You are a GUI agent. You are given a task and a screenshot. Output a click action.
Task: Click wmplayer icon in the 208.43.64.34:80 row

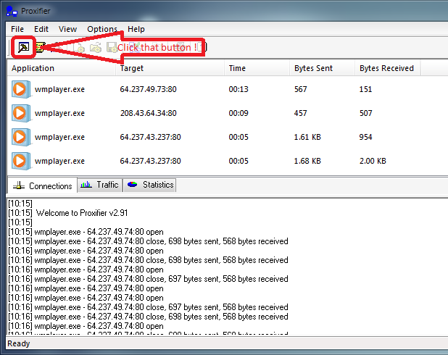pyautogui.click(x=21, y=113)
